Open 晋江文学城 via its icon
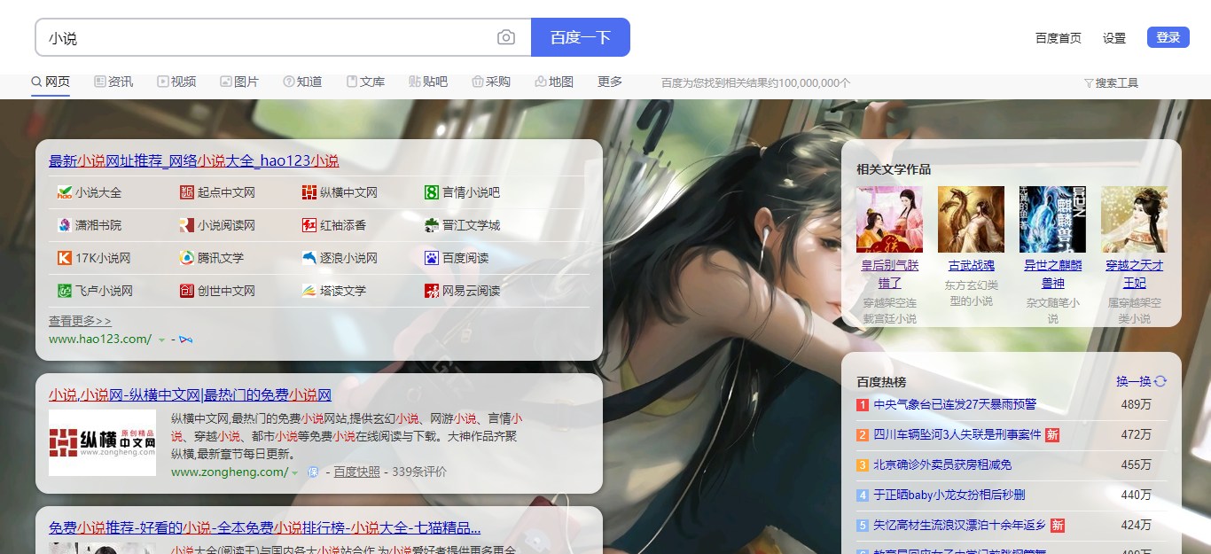 click(432, 225)
